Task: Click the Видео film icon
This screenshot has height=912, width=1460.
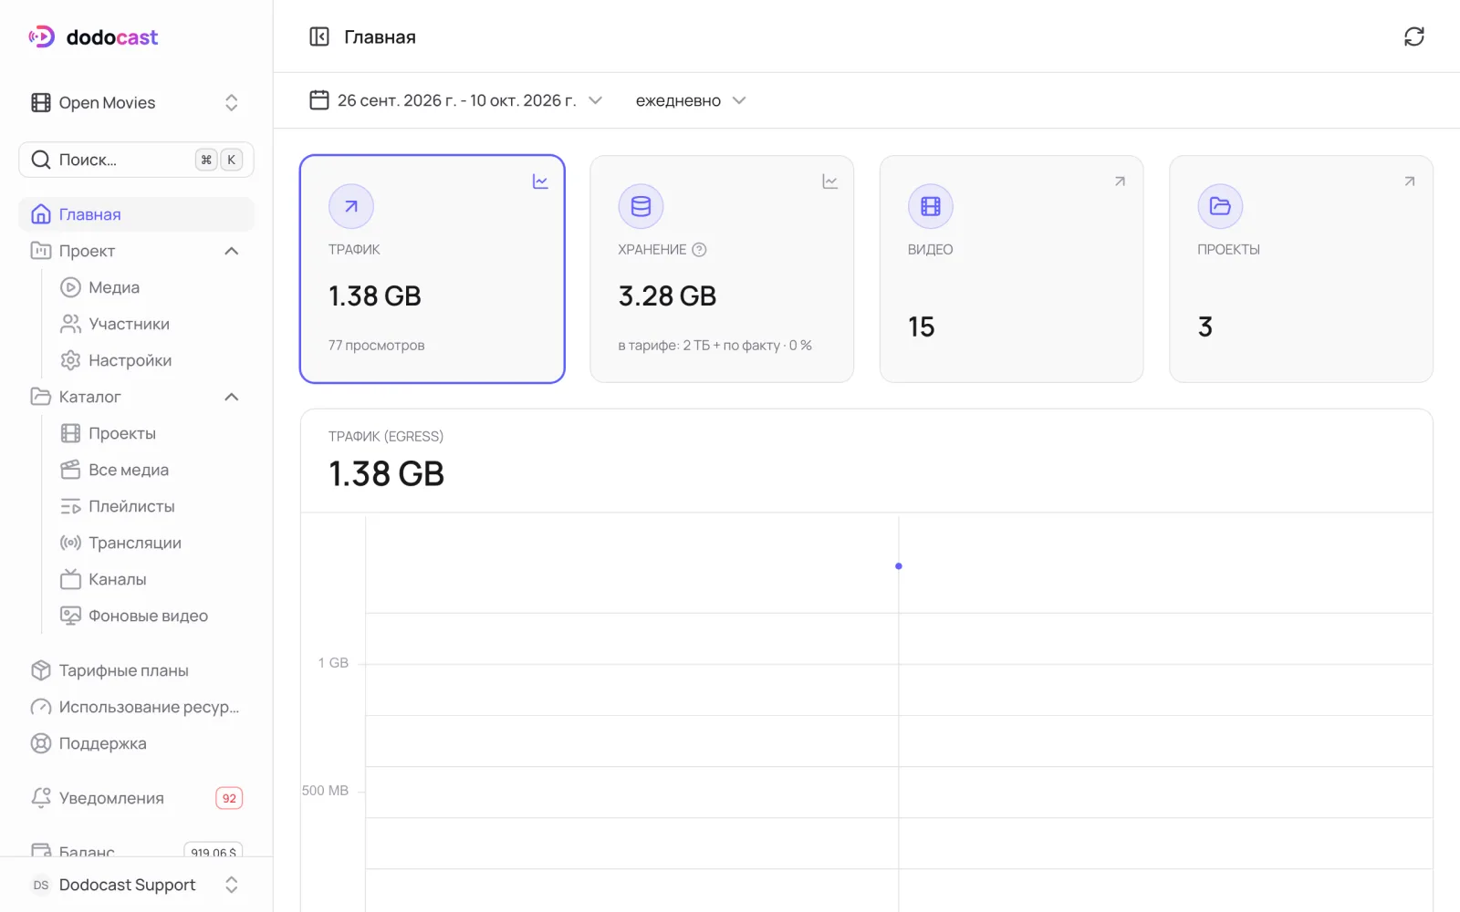Action: (931, 206)
